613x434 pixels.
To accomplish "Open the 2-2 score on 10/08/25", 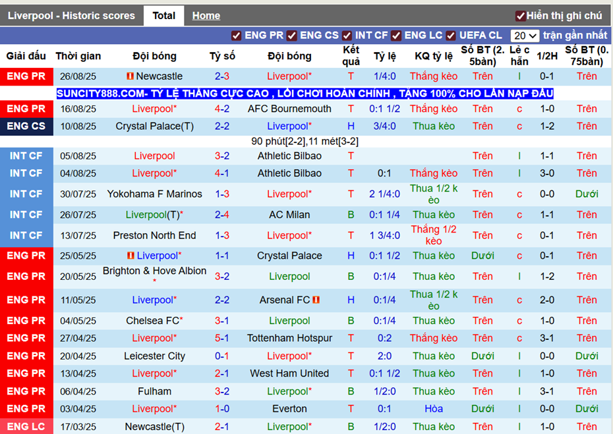I will tap(222, 126).
